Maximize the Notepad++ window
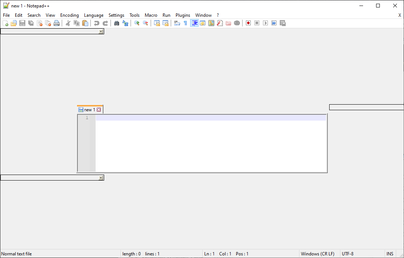The width and height of the screenshot is (404, 258). click(x=378, y=6)
